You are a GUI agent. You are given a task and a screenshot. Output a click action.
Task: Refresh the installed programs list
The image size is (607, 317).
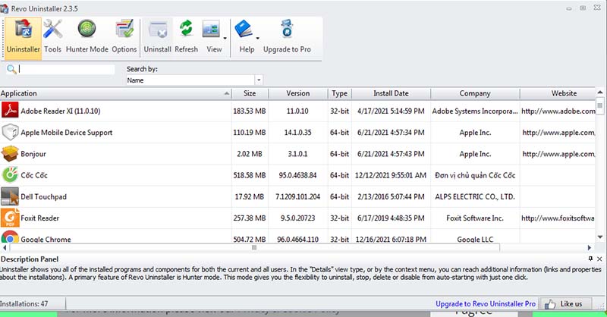click(x=186, y=38)
